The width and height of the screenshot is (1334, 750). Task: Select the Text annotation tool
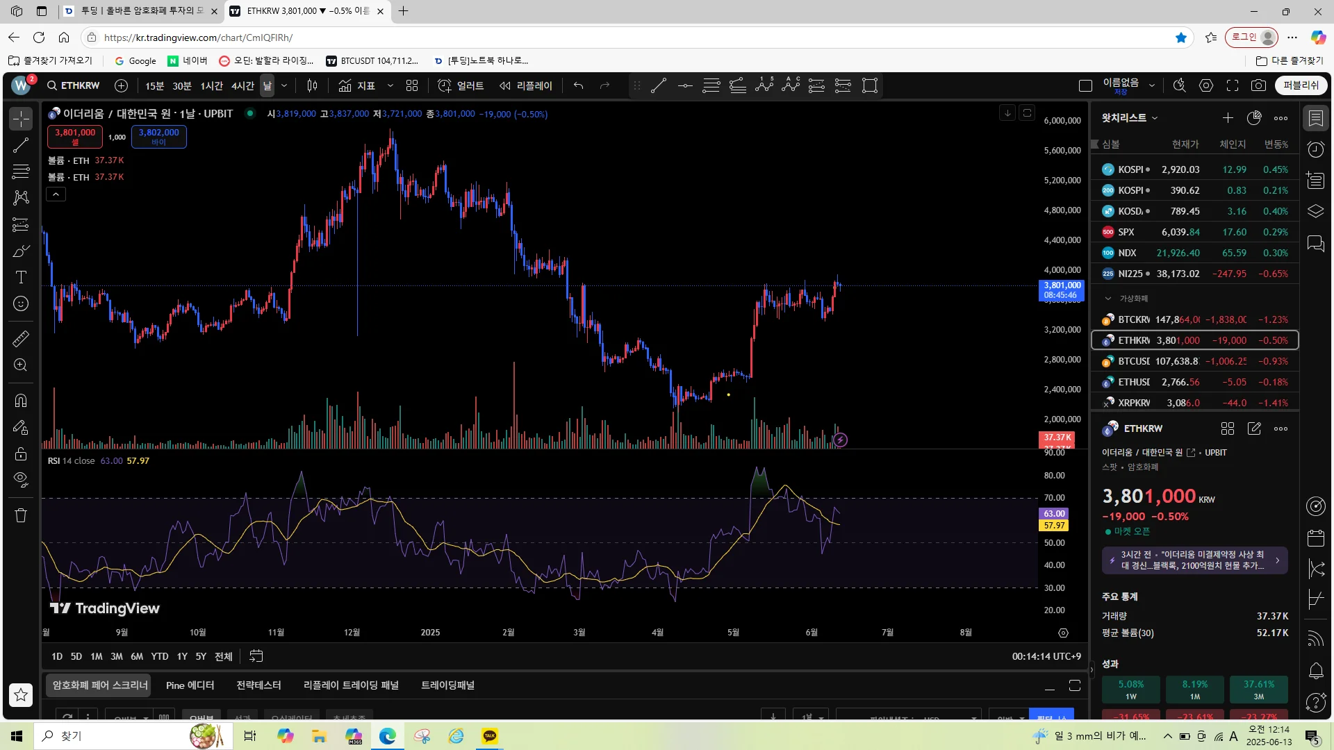21,277
